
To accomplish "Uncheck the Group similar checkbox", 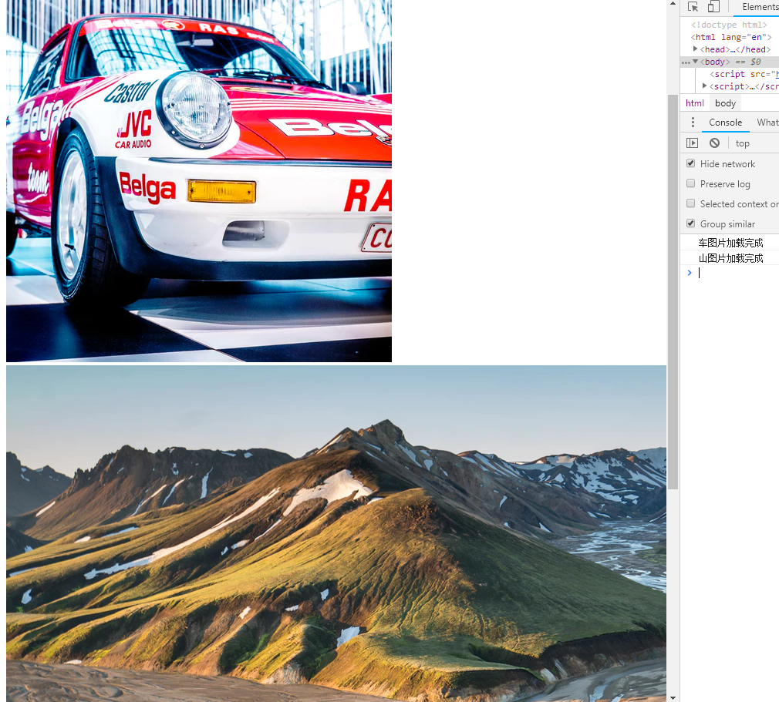I will click(690, 223).
